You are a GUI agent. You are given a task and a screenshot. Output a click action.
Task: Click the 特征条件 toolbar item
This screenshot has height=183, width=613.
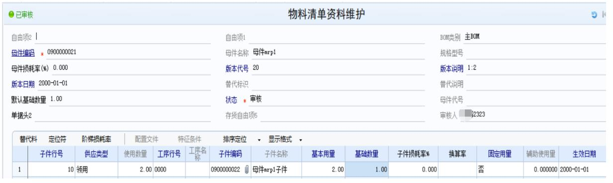(189, 139)
